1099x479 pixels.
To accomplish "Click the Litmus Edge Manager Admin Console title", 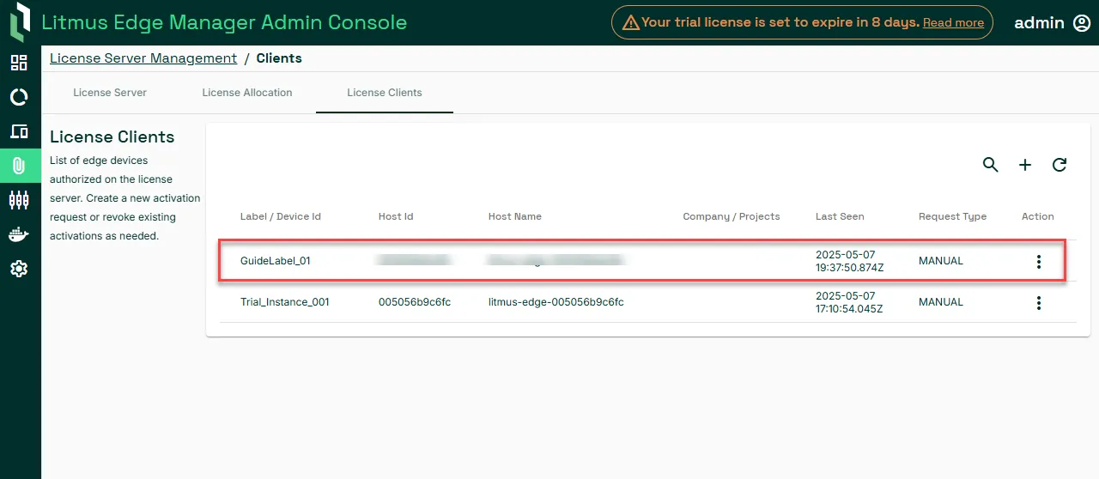I will (x=224, y=22).
